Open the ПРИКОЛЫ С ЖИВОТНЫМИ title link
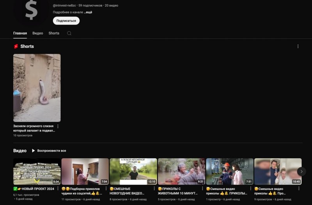 pos(177,191)
